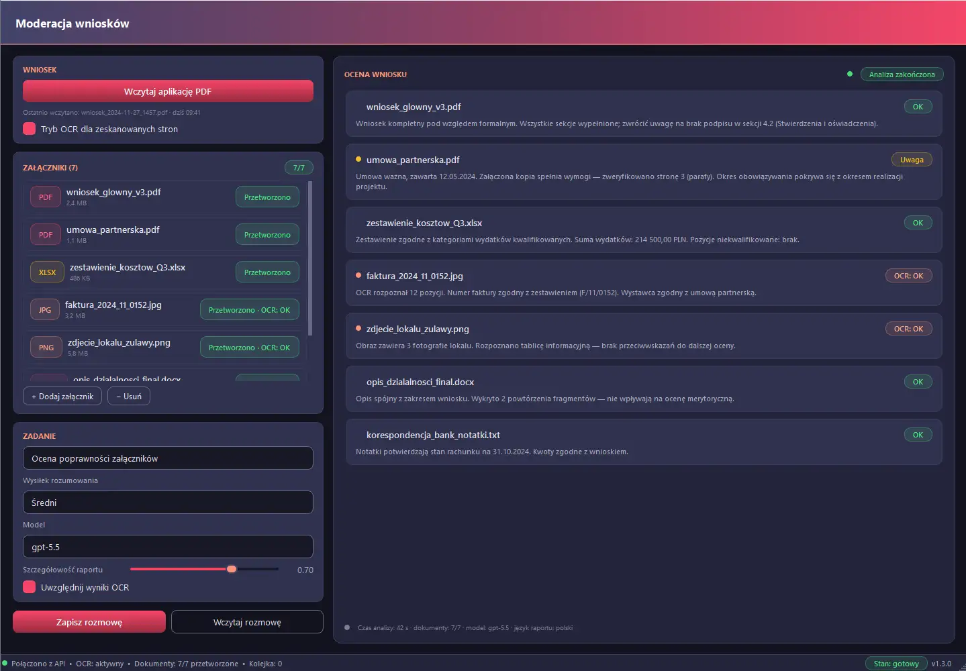Click the Przetworzono badge for umowa_partnerska.pdf

click(267, 235)
